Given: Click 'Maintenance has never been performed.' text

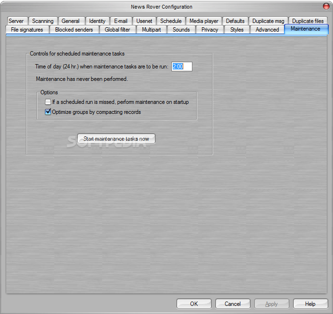Looking at the screenshot, I should tap(82, 79).
